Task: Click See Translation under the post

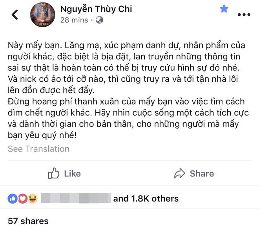Action: [38, 149]
